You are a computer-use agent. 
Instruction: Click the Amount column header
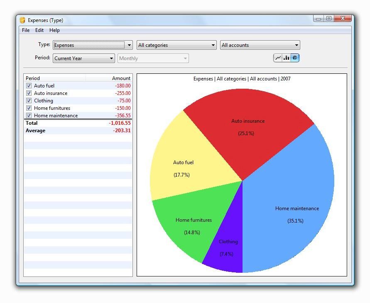[109, 78]
